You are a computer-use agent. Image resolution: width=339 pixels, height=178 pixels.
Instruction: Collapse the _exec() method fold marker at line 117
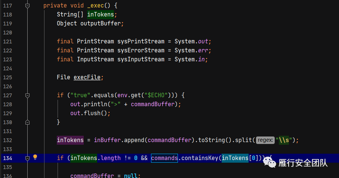(27, 6)
